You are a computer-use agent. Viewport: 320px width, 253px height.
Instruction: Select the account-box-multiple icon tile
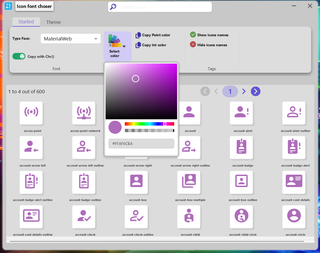point(189,182)
